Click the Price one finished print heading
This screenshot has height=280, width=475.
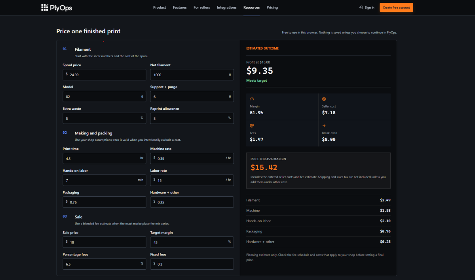[x=88, y=31]
